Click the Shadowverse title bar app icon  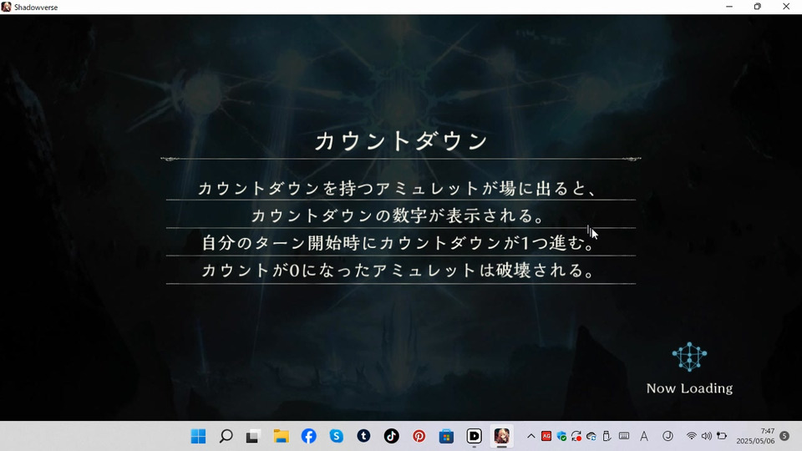(x=6, y=8)
